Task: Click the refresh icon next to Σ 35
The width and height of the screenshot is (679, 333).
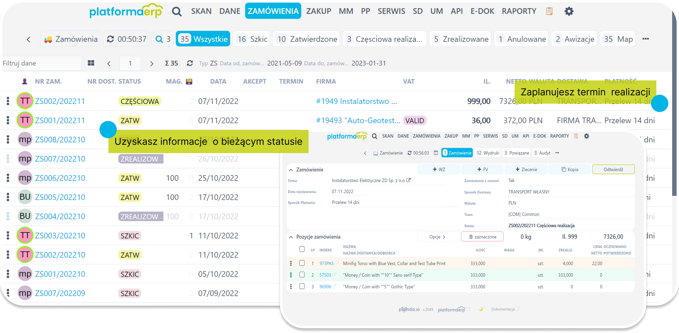Action: coord(190,63)
